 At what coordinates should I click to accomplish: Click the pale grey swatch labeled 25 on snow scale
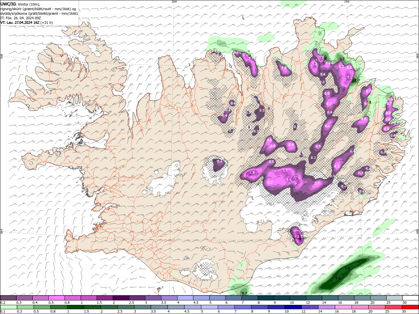394,298
